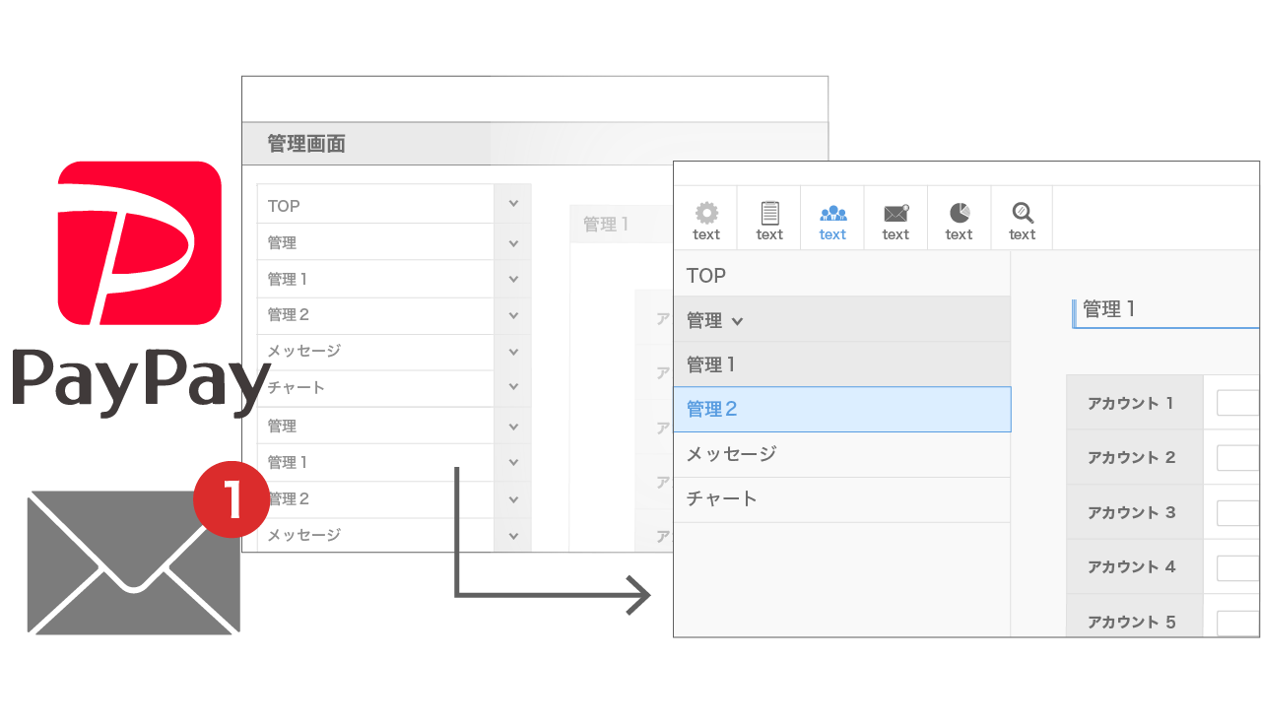
Task: Click the アカウント 4 input field
Action: click(x=1238, y=567)
